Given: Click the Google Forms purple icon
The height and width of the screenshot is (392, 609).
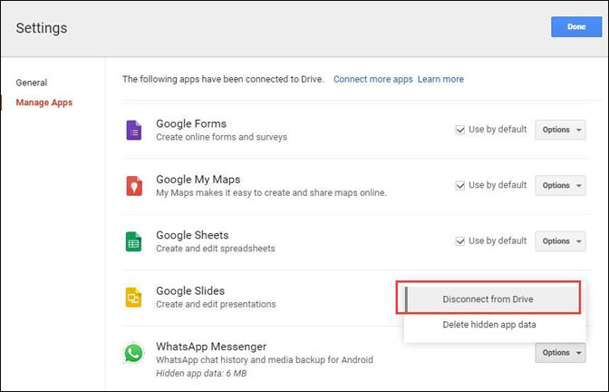Looking at the screenshot, I should (x=134, y=131).
